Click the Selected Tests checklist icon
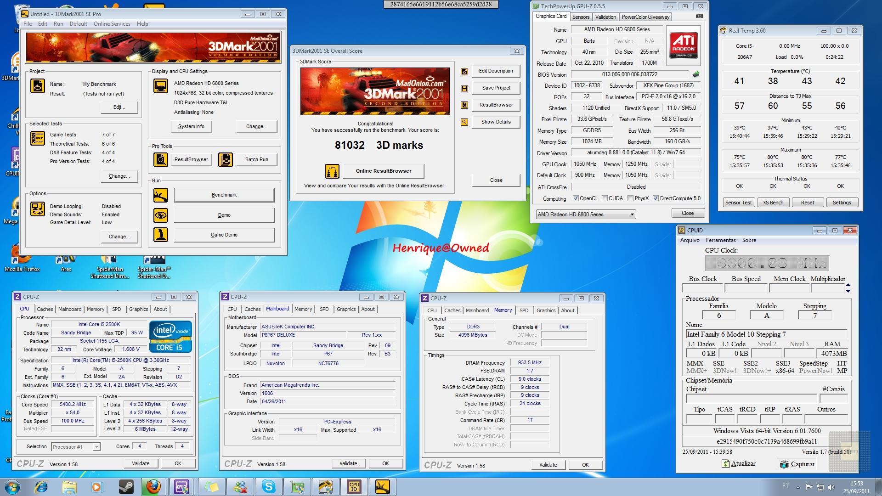This screenshot has height=496, width=882. tap(38, 138)
